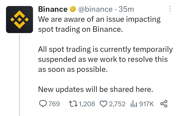Click the 35m timestamp
Image resolution: width=180 pixels, height=116 pixels.
coord(126,9)
